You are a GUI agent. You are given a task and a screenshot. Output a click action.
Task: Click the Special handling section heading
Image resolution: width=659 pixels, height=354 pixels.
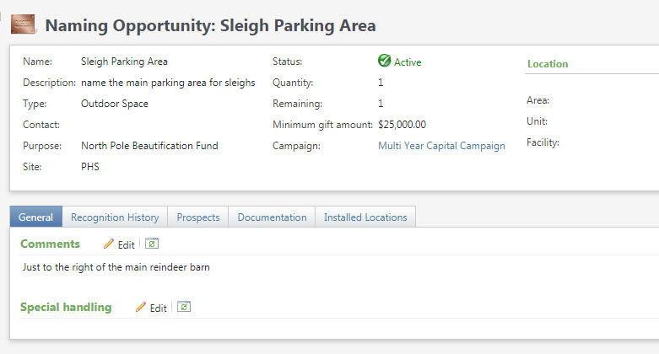(x=66, y=307)
